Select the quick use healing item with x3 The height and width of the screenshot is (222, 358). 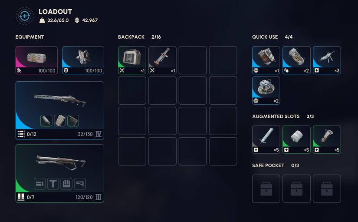click(x=327, y=60)
